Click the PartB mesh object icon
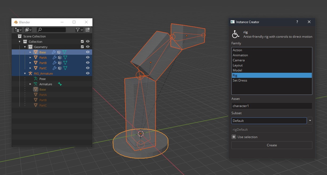 pyautogui.click(x=36, y=63)
